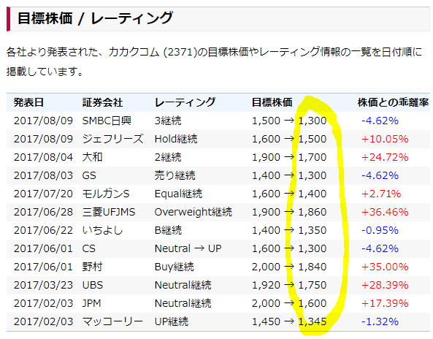Image resolution: width=433 pixels, height=339 pixels.
Task: Select the 三菱UFJMS company cell
Action: click(x=109, y=212)
